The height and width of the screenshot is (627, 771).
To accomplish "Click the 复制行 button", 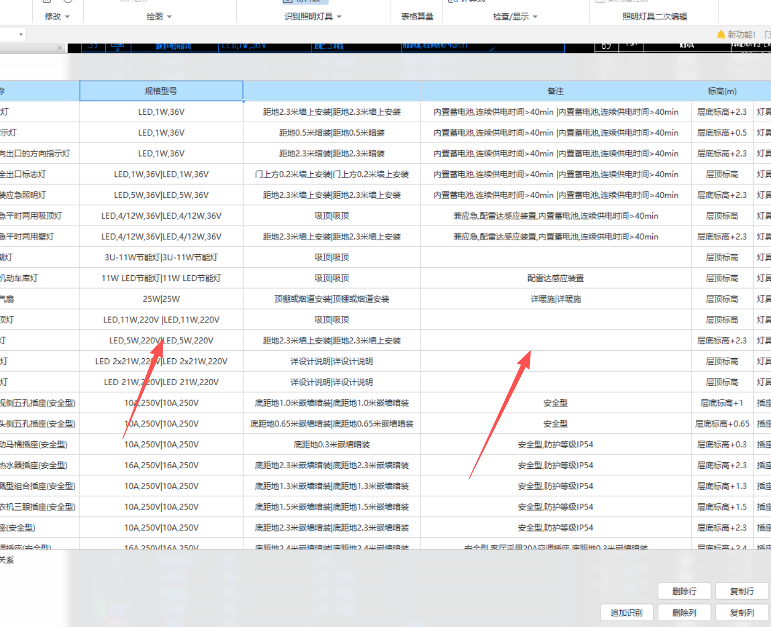I will coord(742,591).
